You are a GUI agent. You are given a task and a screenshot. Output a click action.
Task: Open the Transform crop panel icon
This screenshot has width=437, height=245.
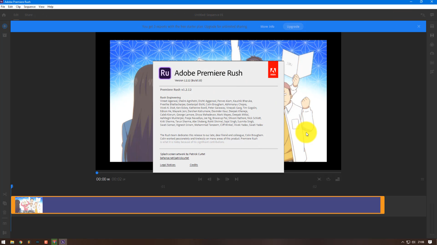[x=432, y=72]
